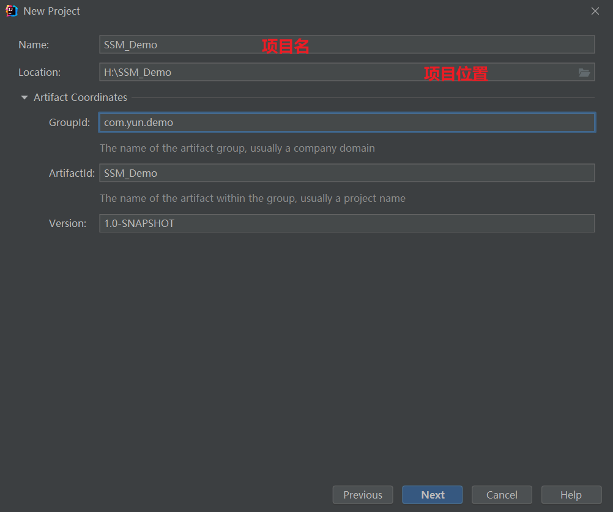Close the New Project dialog

click(595, 12)
